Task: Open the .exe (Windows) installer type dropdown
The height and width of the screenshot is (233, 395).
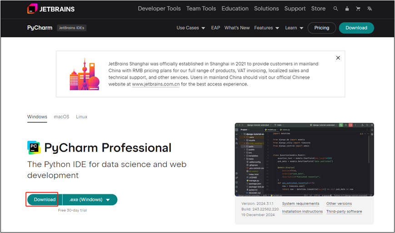Action: click(x=90, y=199)
